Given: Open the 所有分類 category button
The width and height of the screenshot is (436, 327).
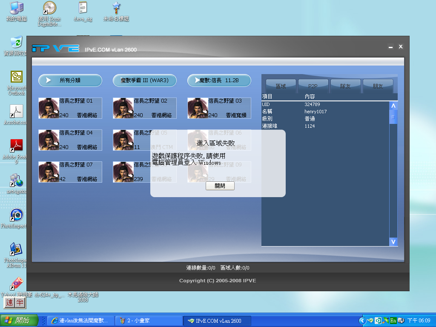Looking at the screenshot, I should click(70, 80).
